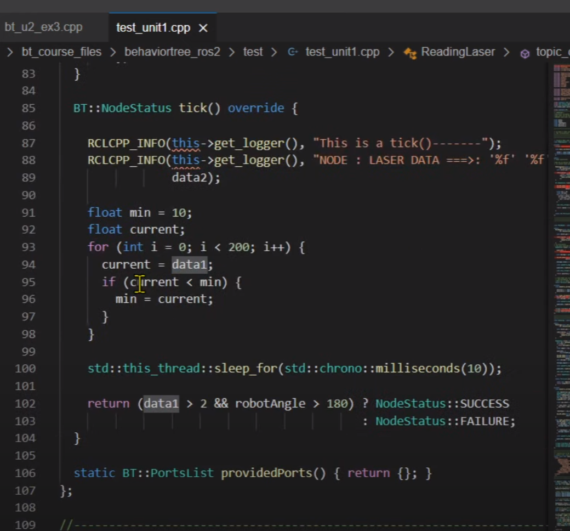Viewport: 570px width, 531px height.
Task: Click providedPorts on line 106
Action: pyautogui.click(x=265, y=473)
